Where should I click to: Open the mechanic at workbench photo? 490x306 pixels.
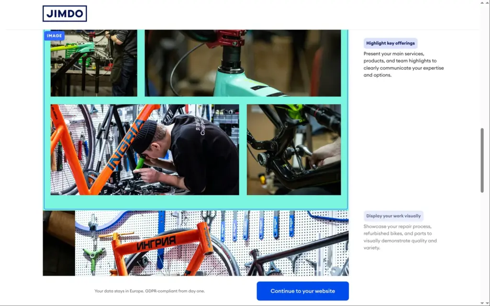click(x=94, y=63)
